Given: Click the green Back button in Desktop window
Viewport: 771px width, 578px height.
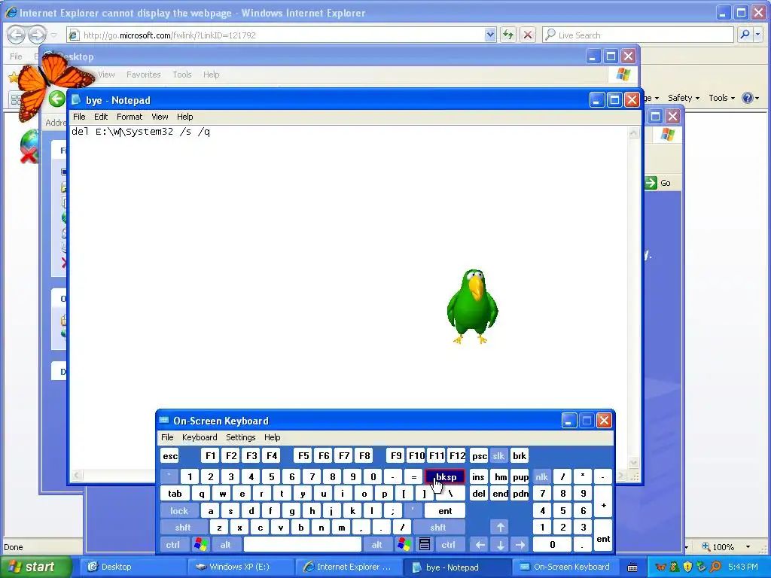Looking at the screenshot, I should click(57, 99).
